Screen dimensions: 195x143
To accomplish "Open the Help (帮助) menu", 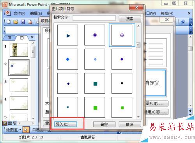I will 167,13.
